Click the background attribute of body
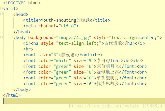This screenshot has width=165, height=111. (41, 38)
